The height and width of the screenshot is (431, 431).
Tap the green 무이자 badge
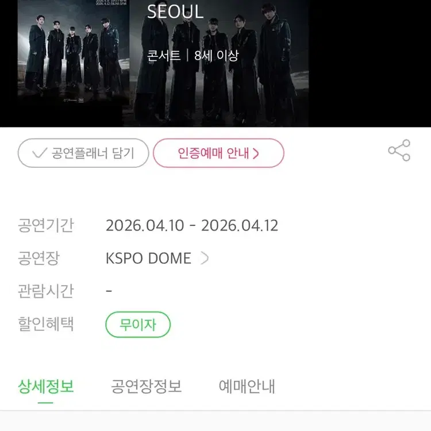(x=138, y=325)
